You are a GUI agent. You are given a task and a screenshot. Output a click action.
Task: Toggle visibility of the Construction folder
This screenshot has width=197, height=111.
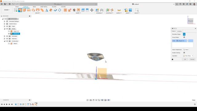[x=7, y=41]
